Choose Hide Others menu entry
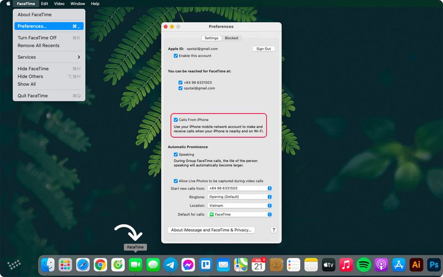443x277 pixels. [x=49, y=76]
